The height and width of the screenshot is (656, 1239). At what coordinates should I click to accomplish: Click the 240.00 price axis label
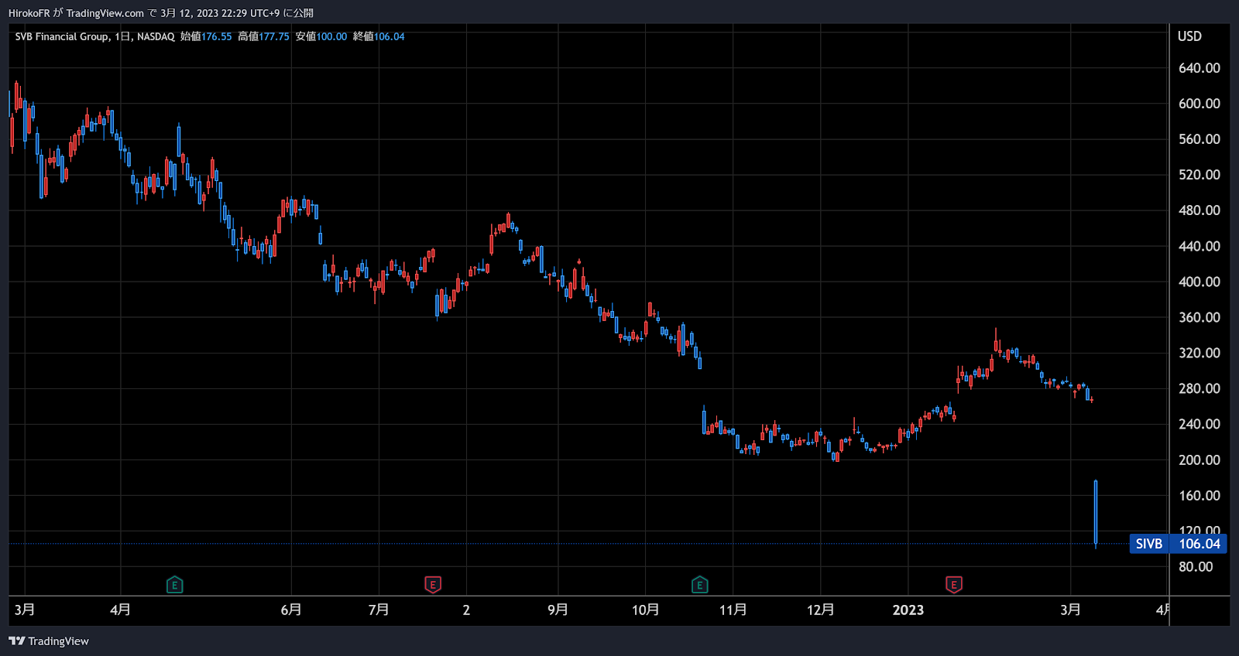tap(1200, 424)
